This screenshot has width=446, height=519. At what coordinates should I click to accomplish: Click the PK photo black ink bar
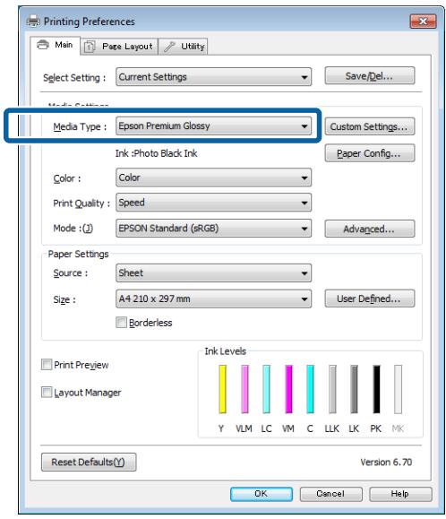tap(376, 389)
